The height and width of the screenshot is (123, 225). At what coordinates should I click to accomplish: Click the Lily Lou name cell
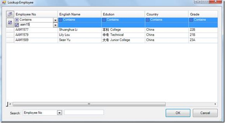coord(80,35)
